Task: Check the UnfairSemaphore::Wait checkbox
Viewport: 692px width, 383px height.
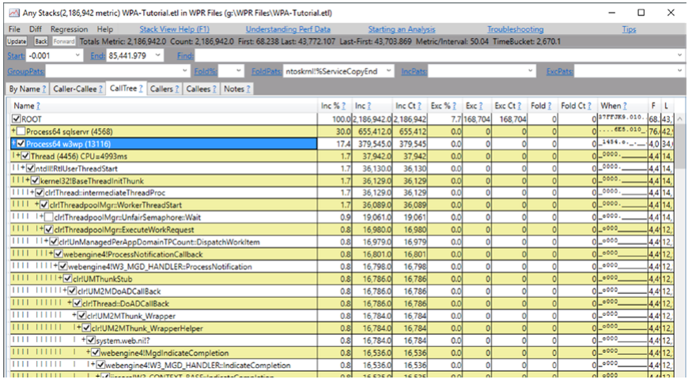Action: point(49,217)
